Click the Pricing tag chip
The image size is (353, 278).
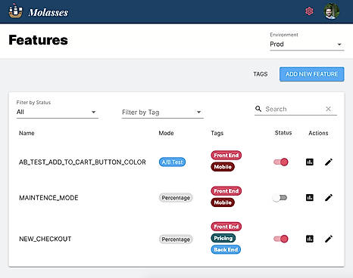tap(223, 238)
